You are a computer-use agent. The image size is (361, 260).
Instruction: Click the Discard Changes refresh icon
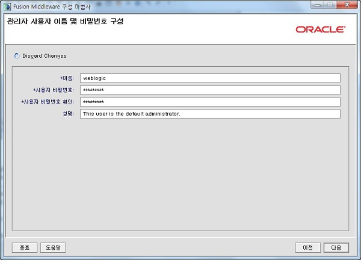pos(17,56)
